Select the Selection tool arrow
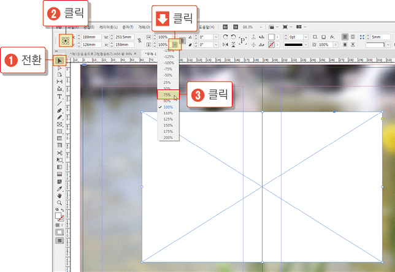 point(59,61)
